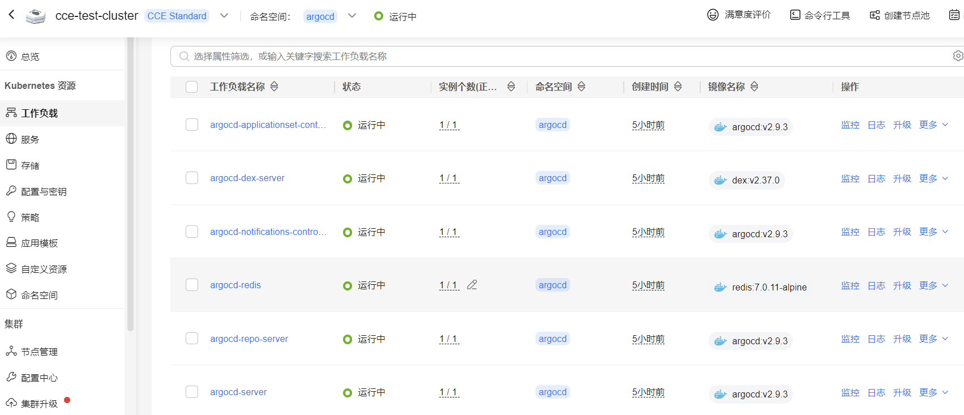Click the lightbulb icon for 策略
This screenshot has width=964, height=415.
click(x=11, y=217)
